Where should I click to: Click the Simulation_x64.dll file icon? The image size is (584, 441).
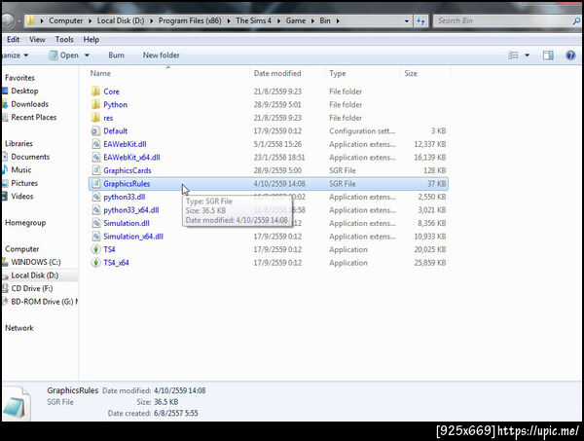95,237
